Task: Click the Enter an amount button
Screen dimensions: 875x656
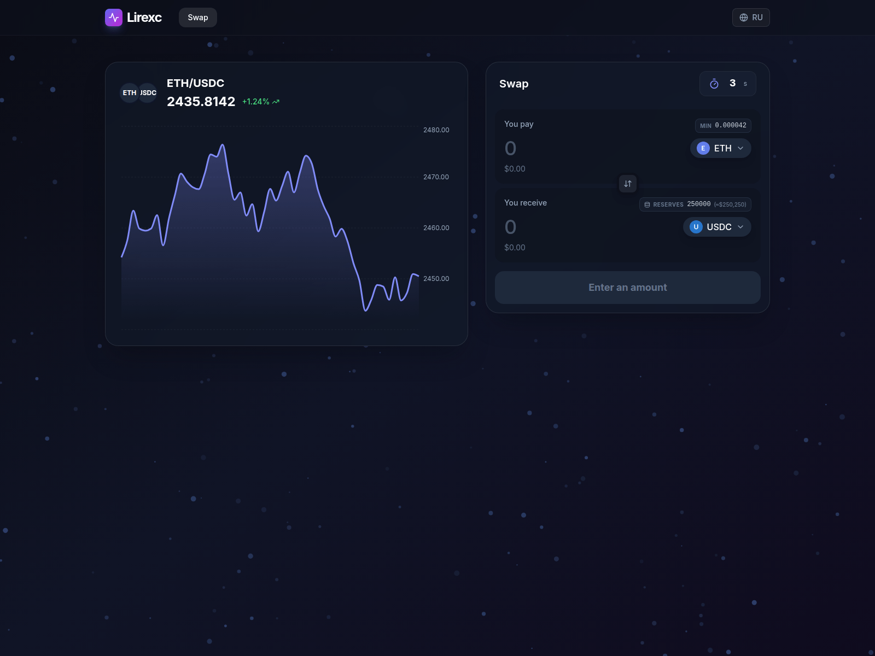Action: (x=628, y=288)
